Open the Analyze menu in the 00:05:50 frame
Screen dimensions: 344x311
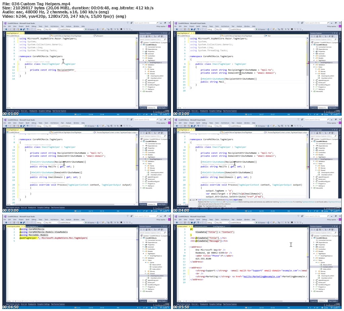pyautogui.click(x=239, y=220)
